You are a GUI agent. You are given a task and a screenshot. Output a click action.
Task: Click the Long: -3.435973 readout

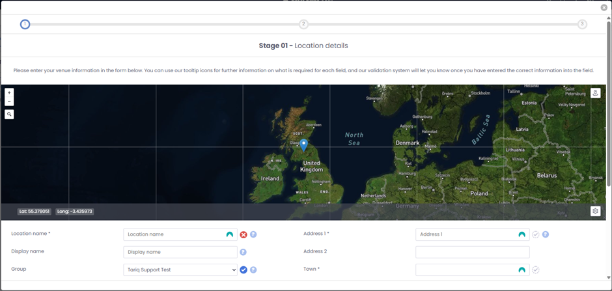pos(75,212)
